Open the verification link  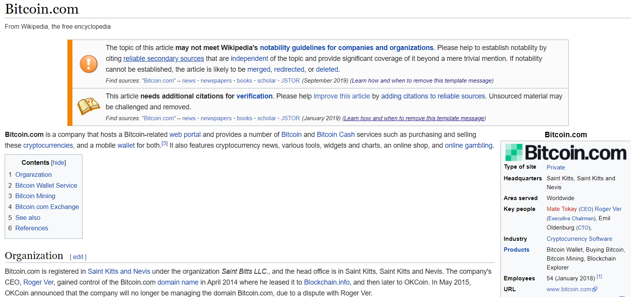pos(254,96)
